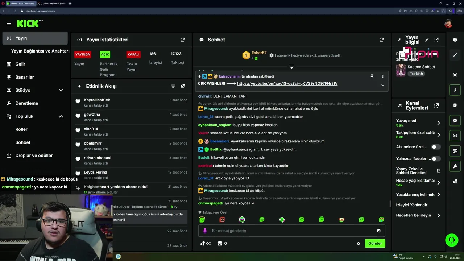
Task: Pop out the Etkinlik Akışı panel
Action: click(x=183, y=86)
